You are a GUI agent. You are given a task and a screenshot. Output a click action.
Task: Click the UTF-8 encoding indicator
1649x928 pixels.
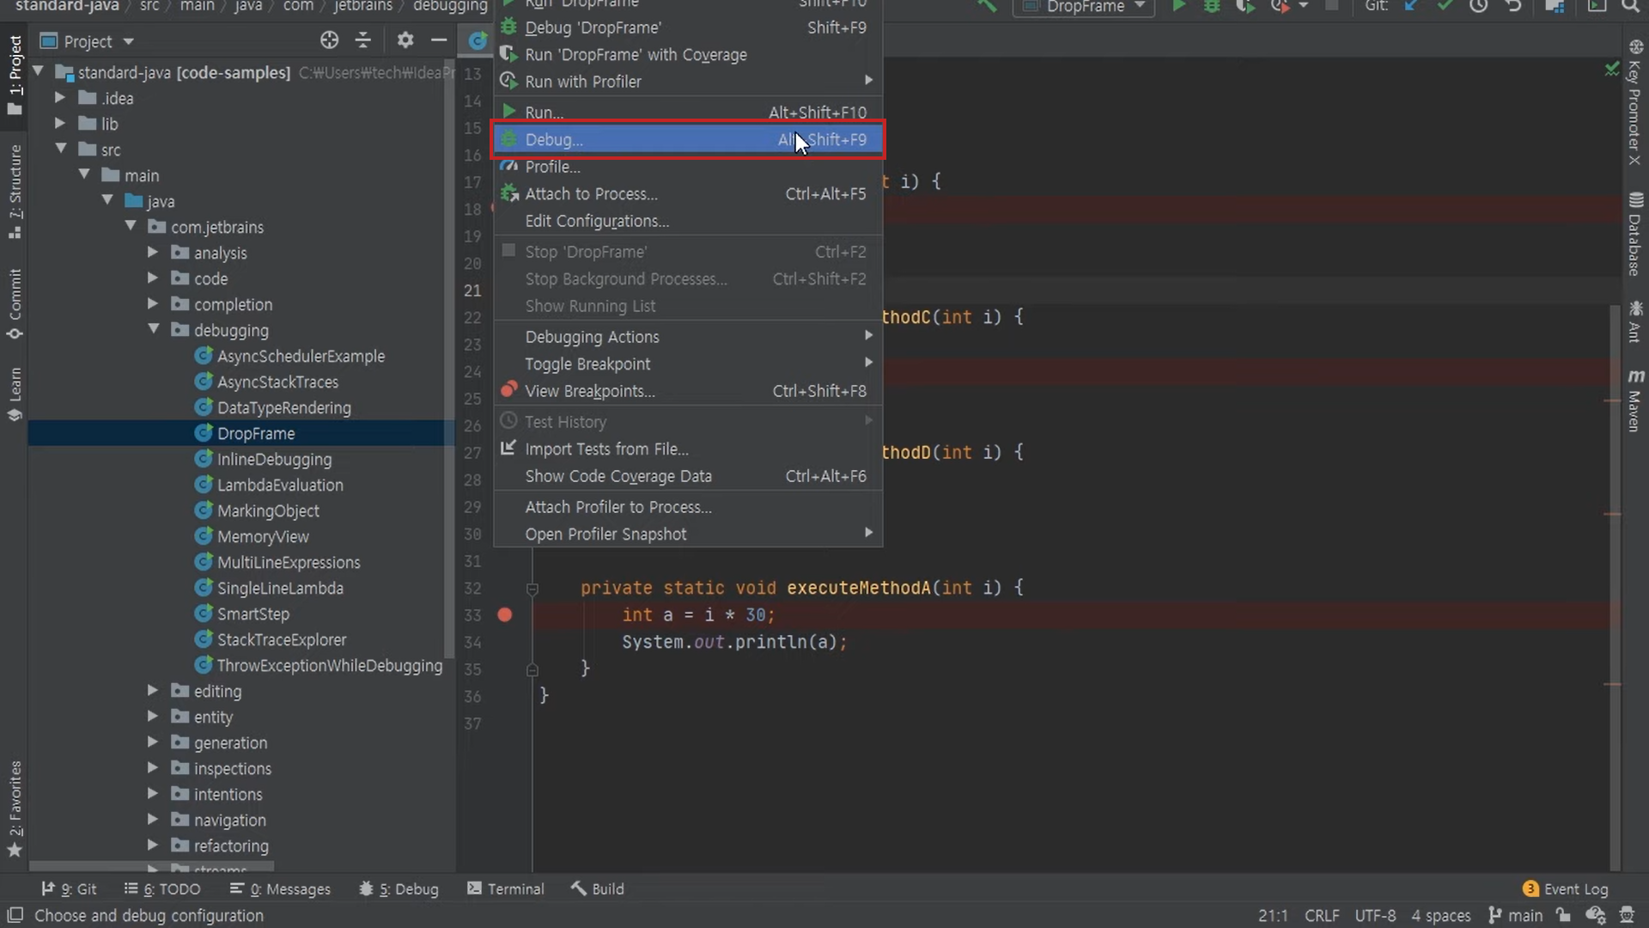(x=1375, y=916)
